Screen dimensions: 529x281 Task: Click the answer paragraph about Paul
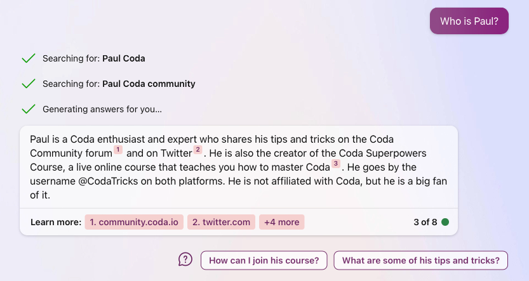(238, 167)
